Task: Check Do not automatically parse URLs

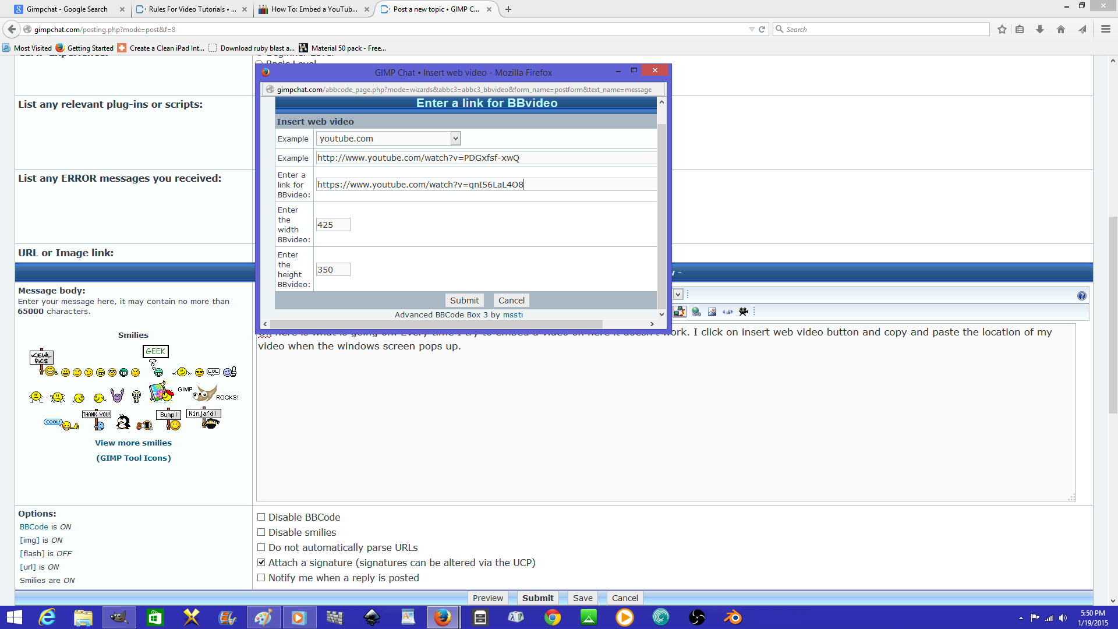Action: (261, 547)
